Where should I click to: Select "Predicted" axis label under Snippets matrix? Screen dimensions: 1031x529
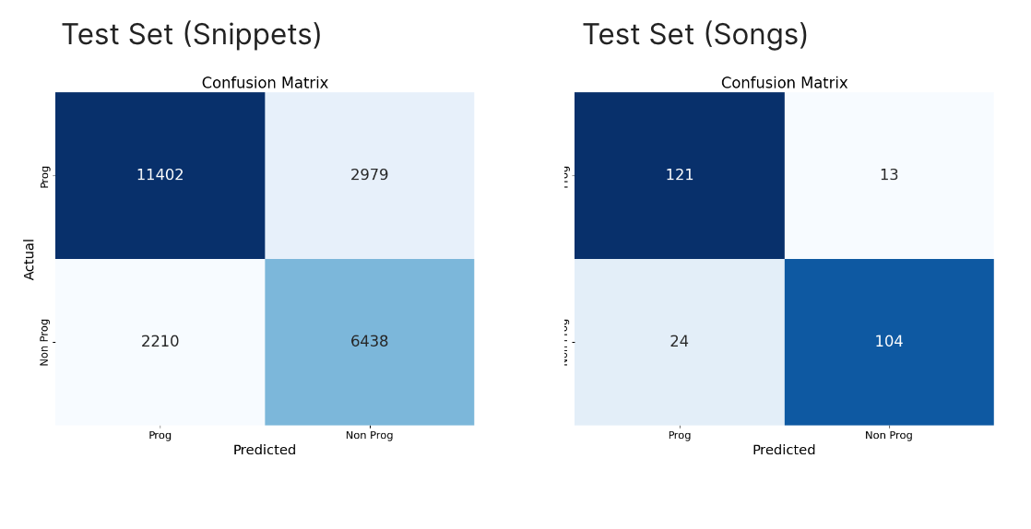265,451
